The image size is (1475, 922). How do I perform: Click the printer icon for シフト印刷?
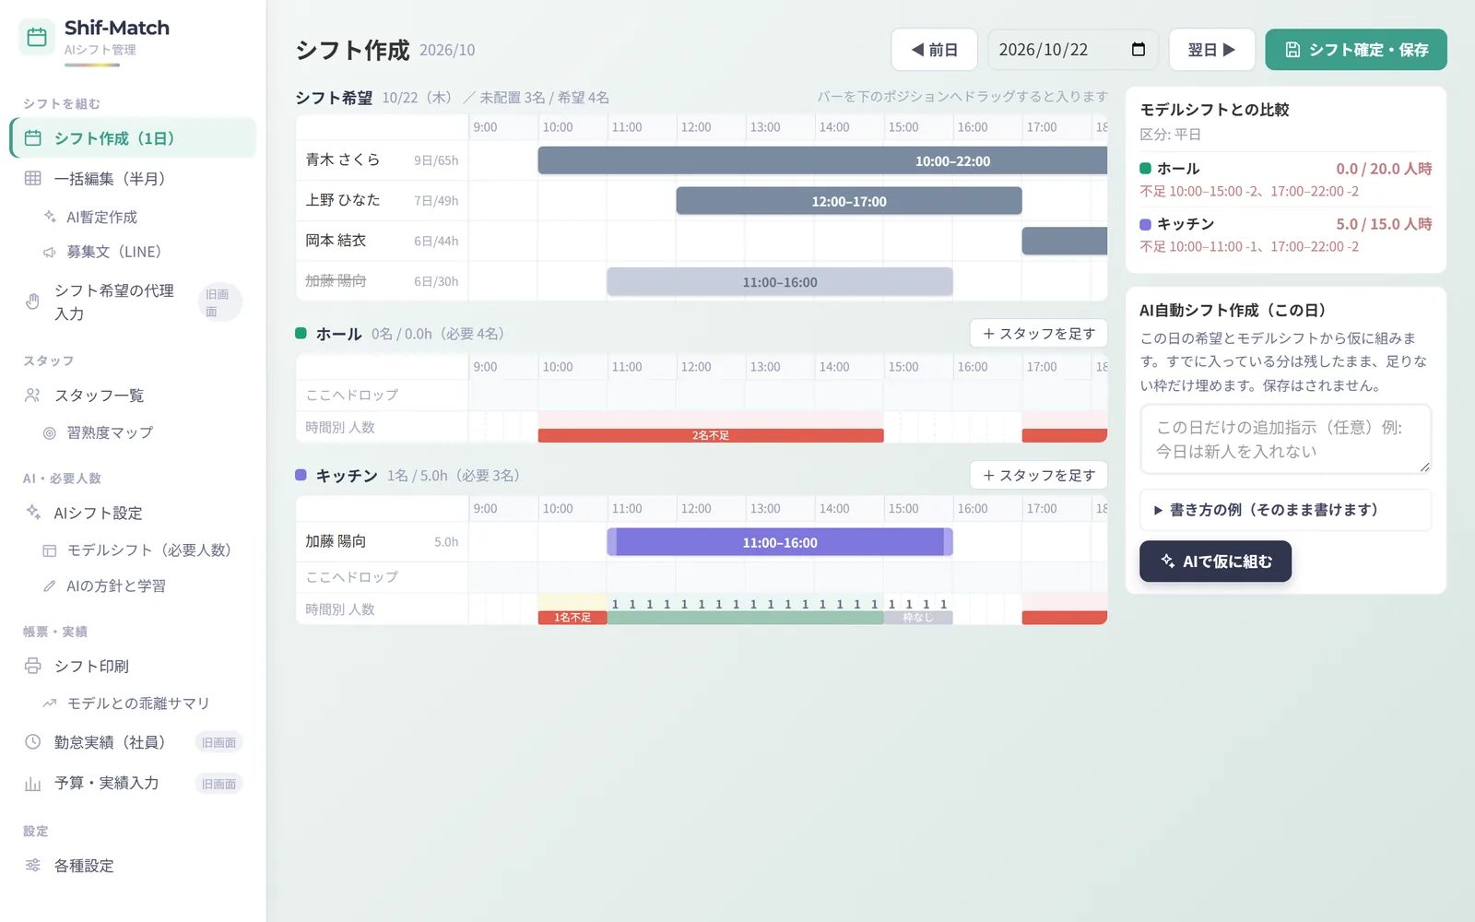pos(33,666)
